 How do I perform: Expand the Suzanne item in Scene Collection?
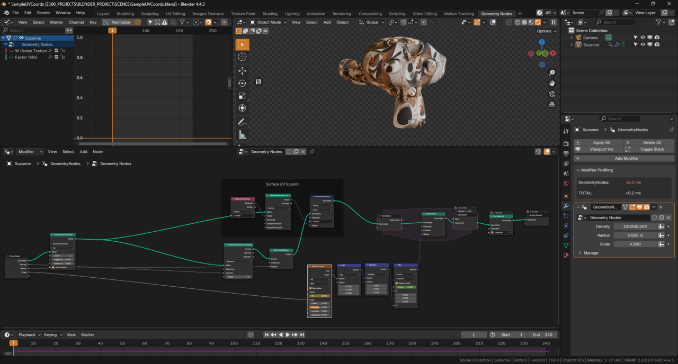[x=572, y=45]
